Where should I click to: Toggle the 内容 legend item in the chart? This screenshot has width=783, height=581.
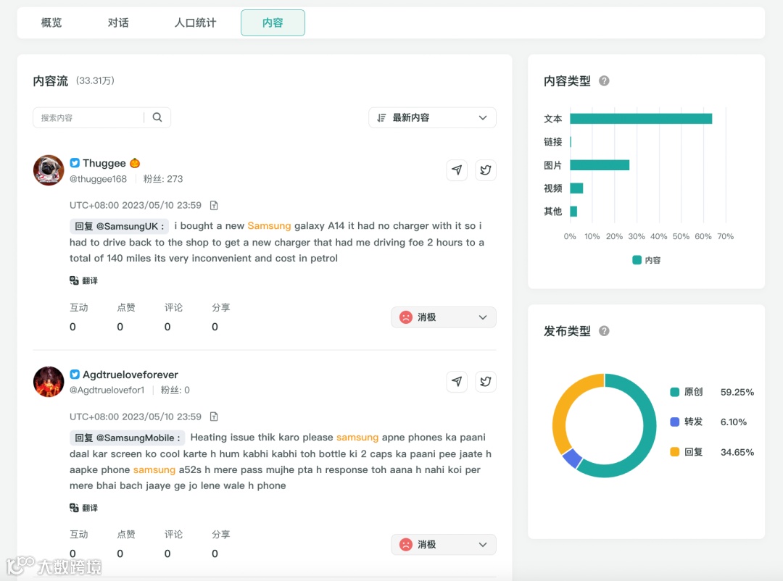click(x=647, y=260)
